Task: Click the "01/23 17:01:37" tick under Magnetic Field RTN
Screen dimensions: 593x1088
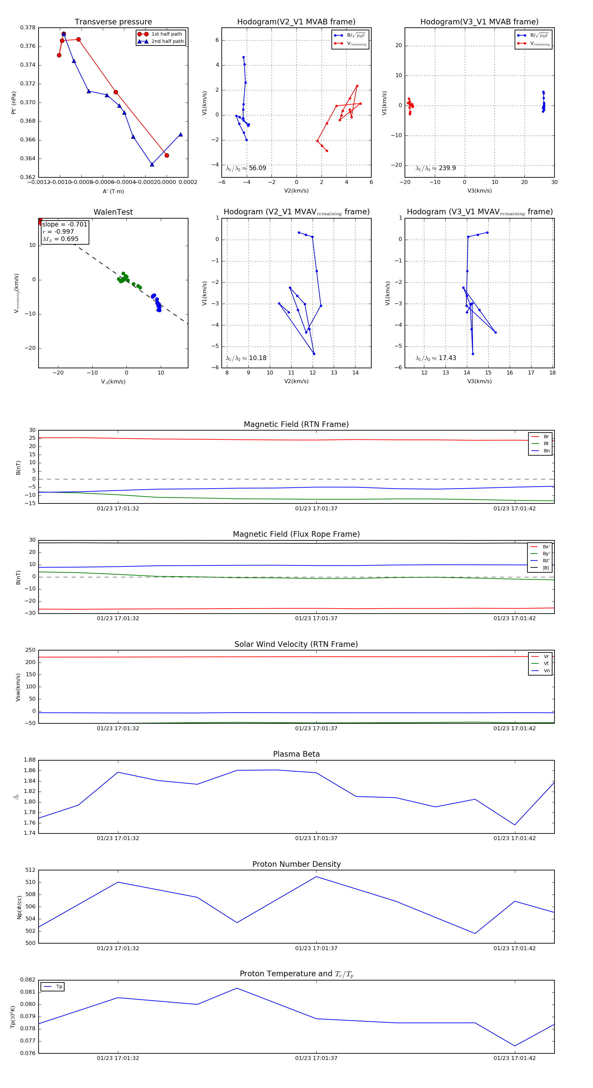Action: coord(316,509)
